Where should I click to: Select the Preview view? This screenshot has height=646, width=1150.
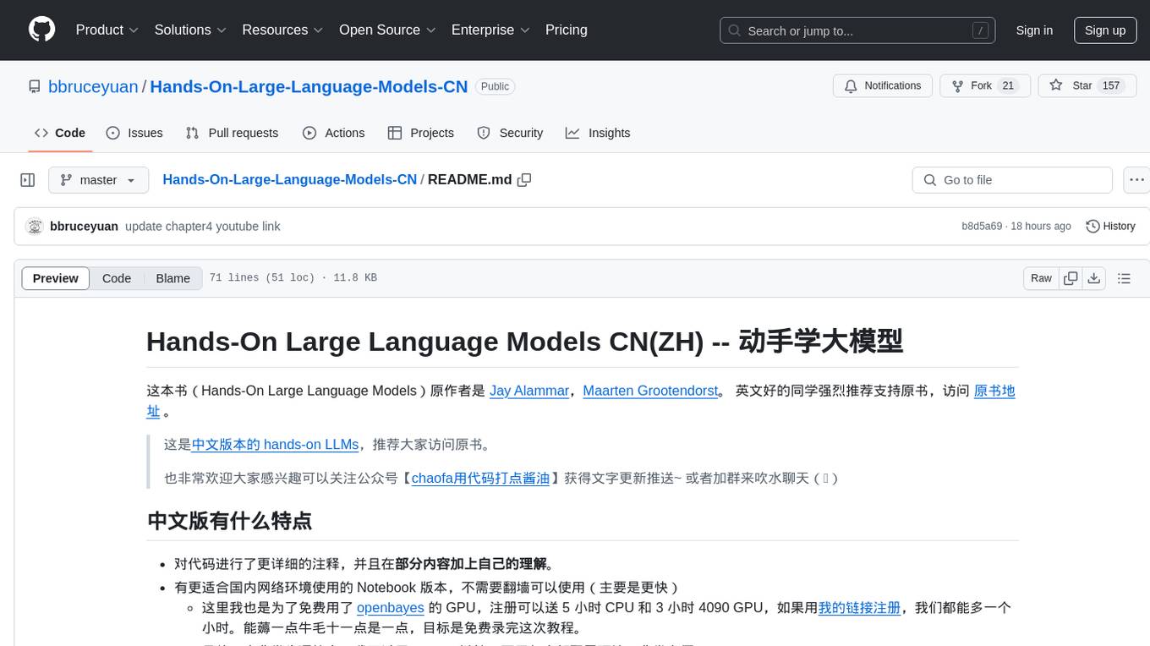(56, 278)
